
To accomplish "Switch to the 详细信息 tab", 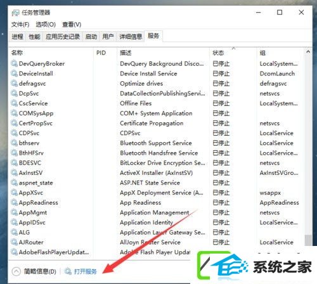I will point(131,37).
